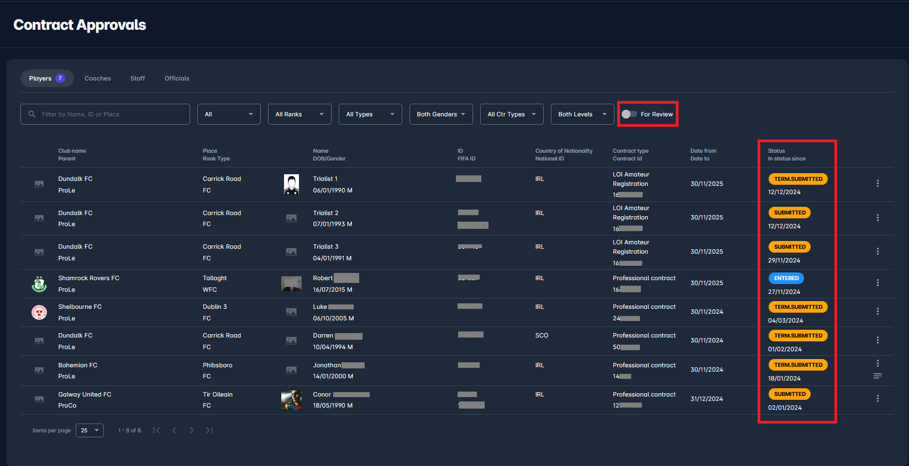Click the ENTERED status badge
909x466 pixels.
[x=786, y=278]
